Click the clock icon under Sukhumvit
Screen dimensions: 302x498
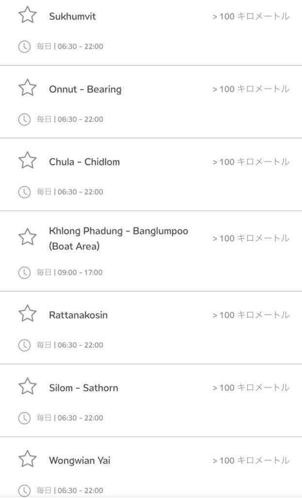24,47
